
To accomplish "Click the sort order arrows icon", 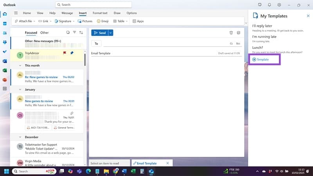I will click(81, 32).
